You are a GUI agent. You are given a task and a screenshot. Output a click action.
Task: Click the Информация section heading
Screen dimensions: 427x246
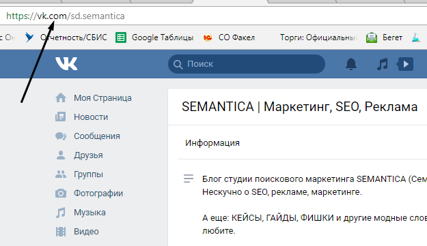tap(212, 143)
